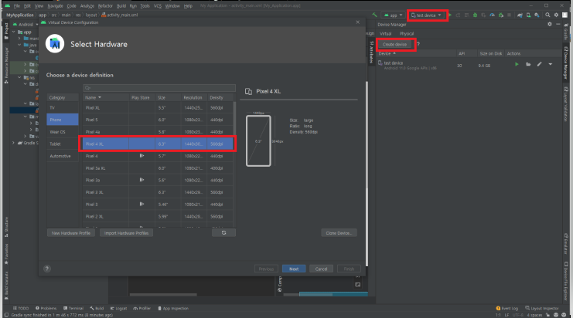
Task: Collapse the java folder tree node
Action: tap(19, 45)
